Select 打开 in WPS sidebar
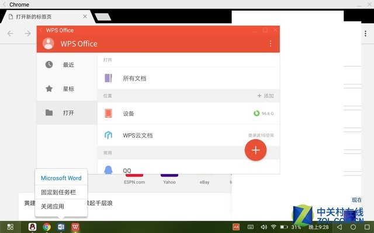Viewport: 374px width, 233px height. pos(67,112)
